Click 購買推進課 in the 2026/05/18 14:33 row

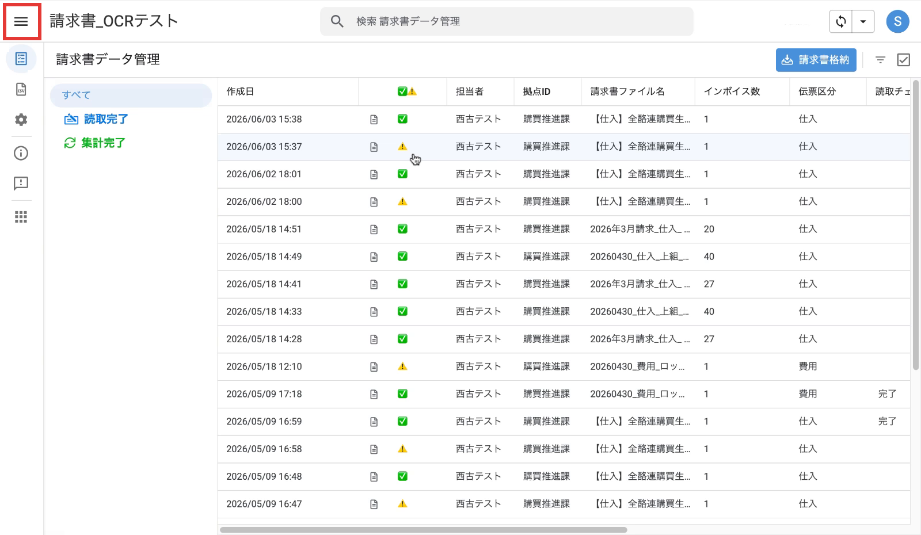tap(546, 312)
